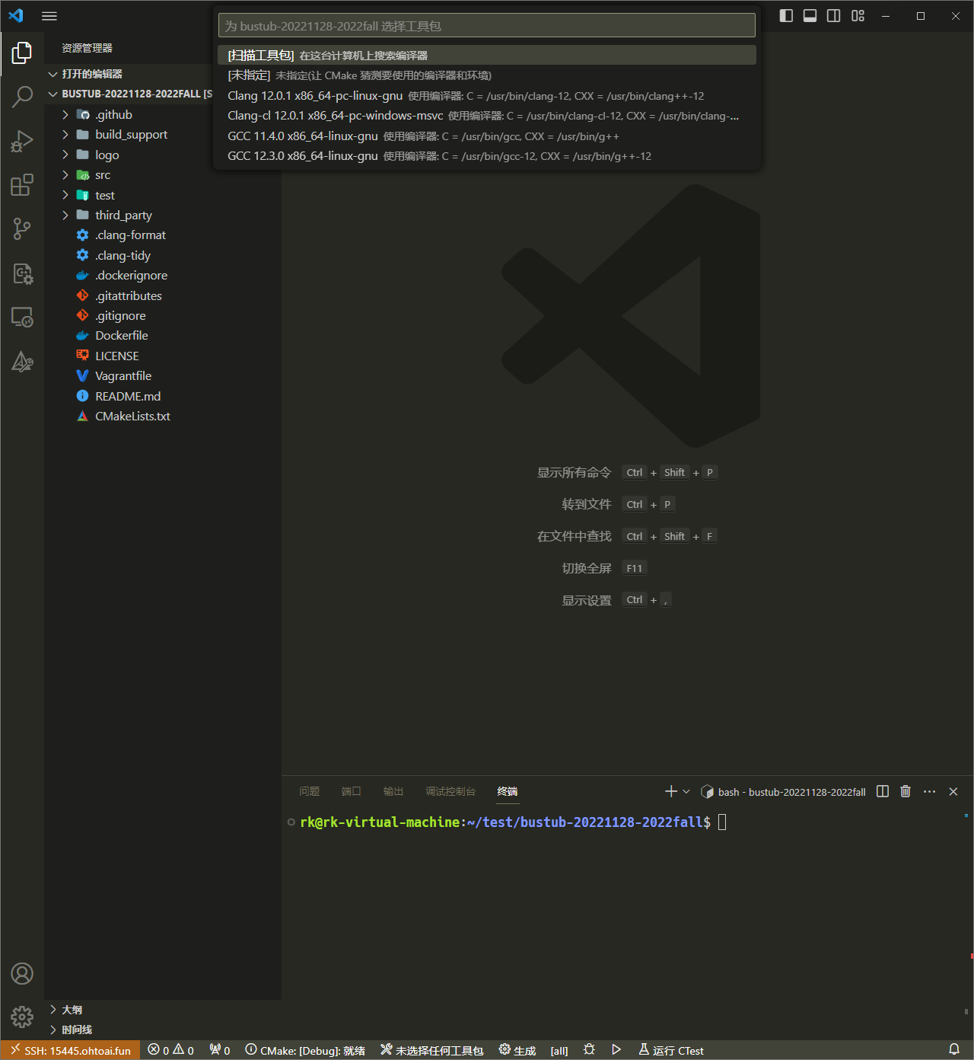
Task: Click the Manage gear icon
Action: point(22,1016)
